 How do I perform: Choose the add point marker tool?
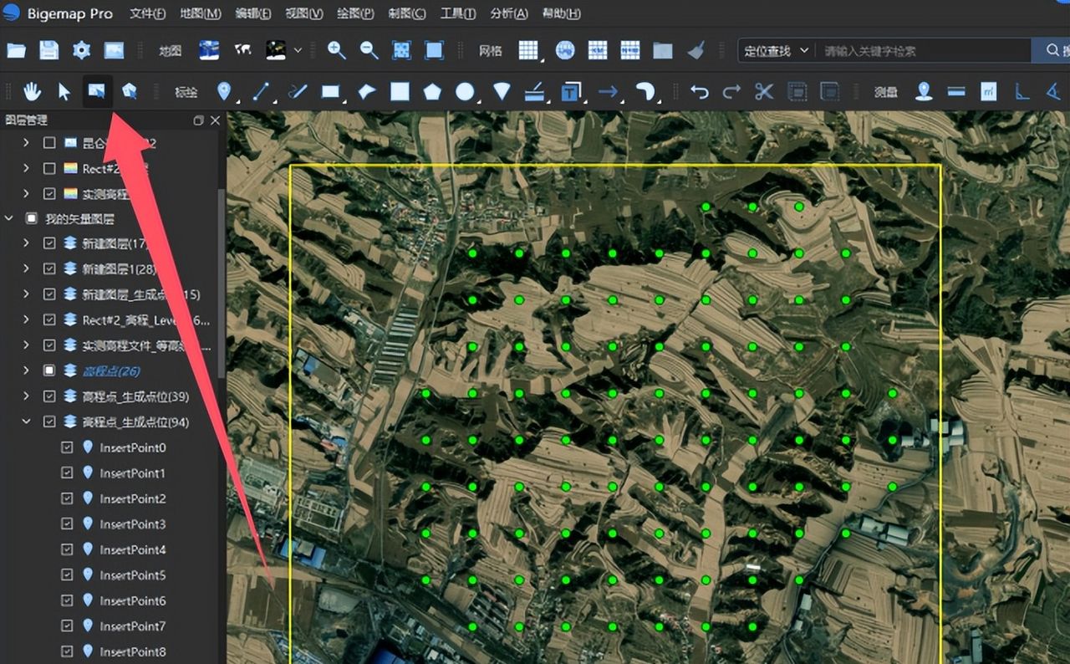224,92
